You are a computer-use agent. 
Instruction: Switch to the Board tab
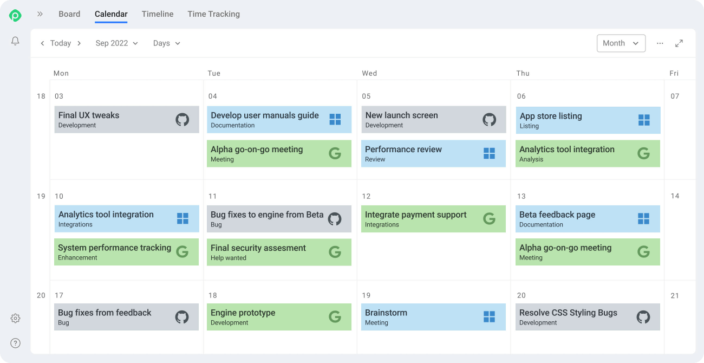click(x=69, y=14)
